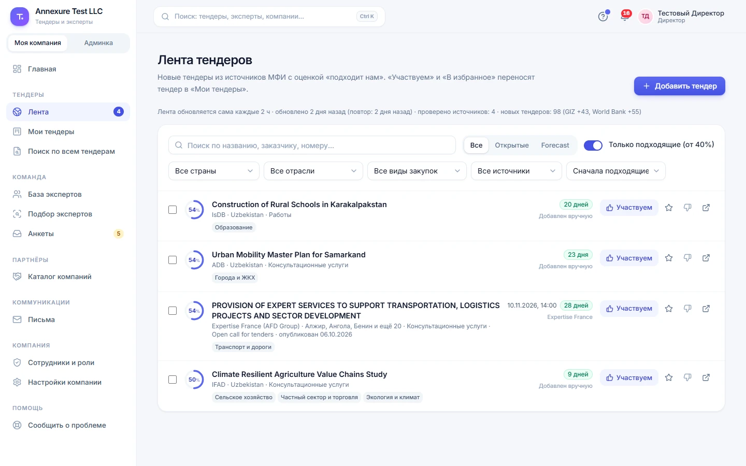This screenshot has height=466, width=746.
Task: Click 'Участвуем' for Construction of Rural Schools
Action: [x=629, y=208]
